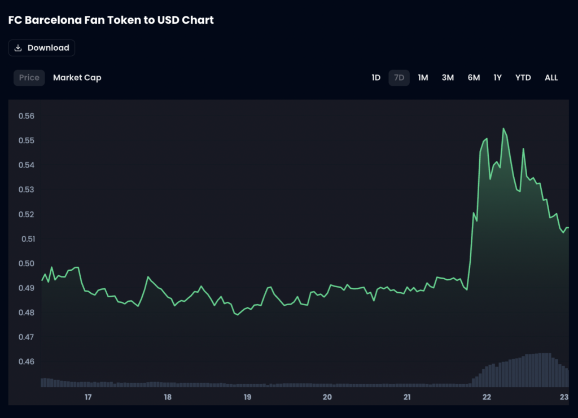Toggle the 7D range option
The image size is (578, 418).
tap(399, 78)
